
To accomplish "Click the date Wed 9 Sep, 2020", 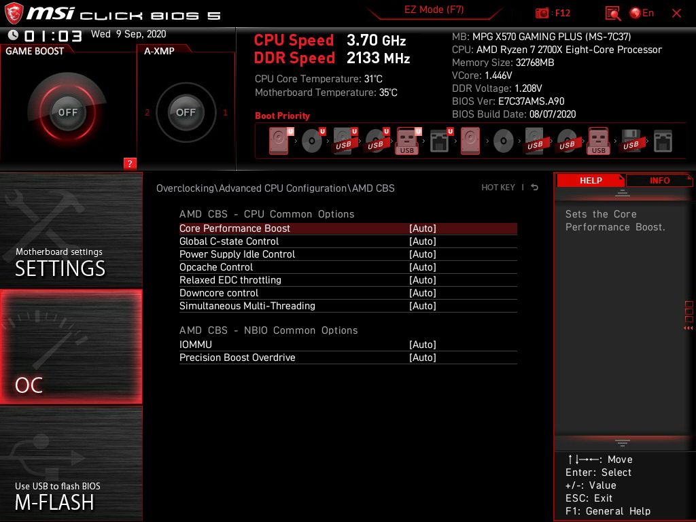I will [x=128, y=34].
